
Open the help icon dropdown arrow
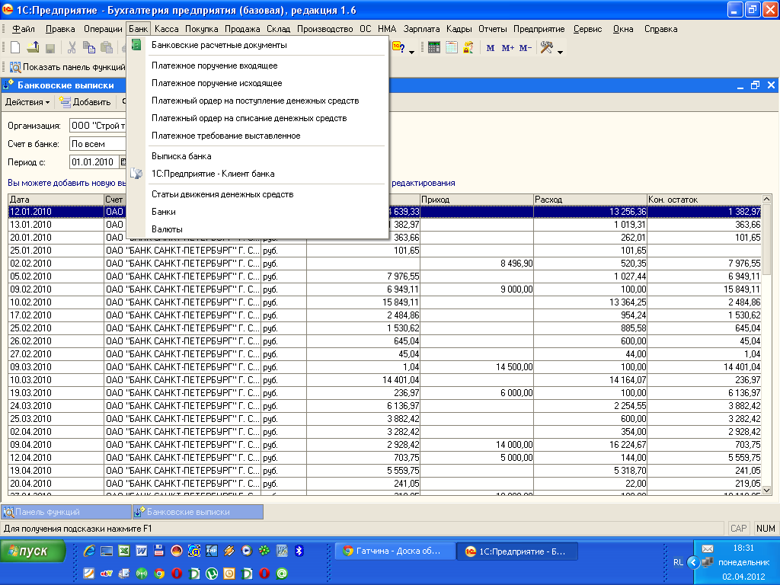411,52
